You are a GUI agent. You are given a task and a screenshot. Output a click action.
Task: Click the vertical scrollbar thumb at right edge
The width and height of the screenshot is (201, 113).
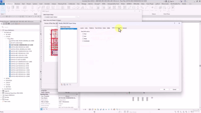(200, 66)
